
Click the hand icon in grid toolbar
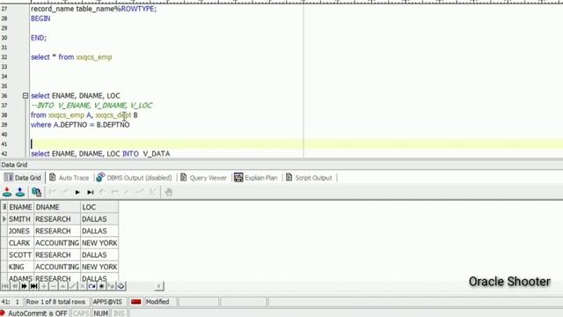click(168, 192)
